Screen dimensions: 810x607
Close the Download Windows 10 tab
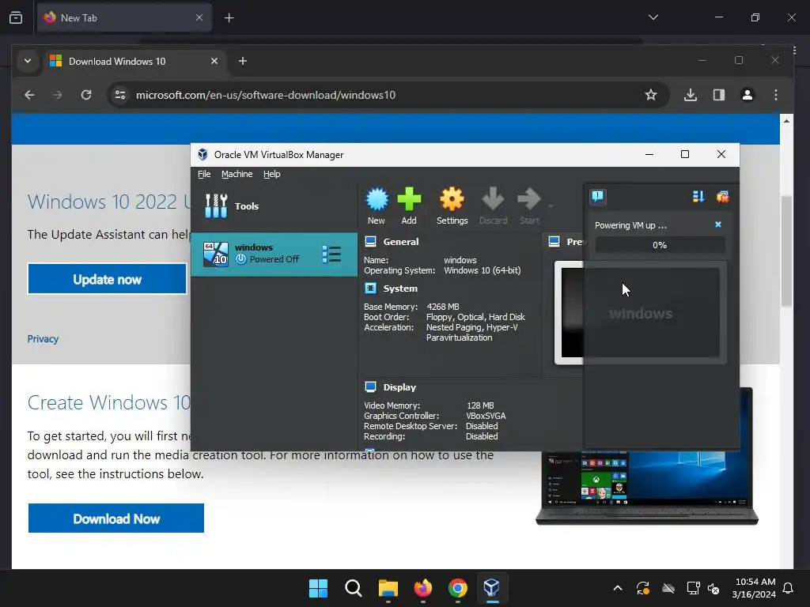pos(214,61)
